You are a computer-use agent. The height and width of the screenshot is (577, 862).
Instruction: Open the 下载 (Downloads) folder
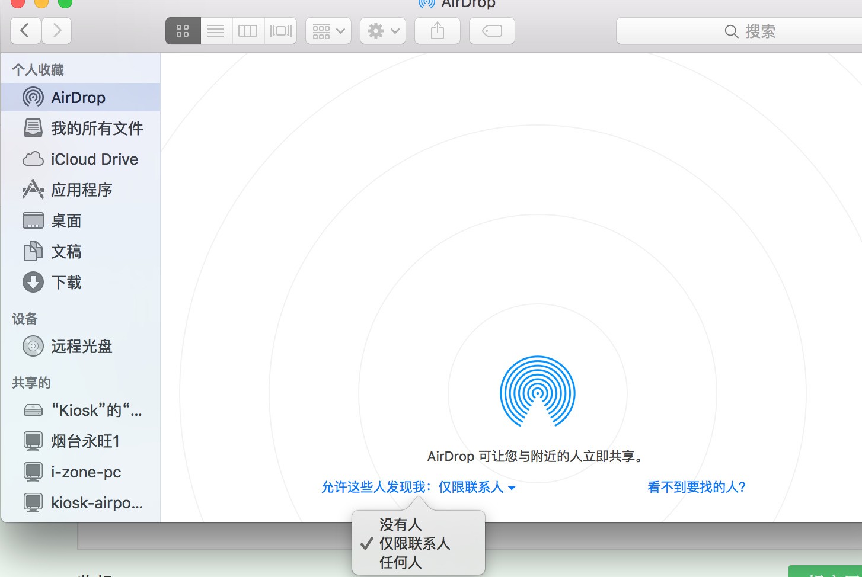point(66,283)
